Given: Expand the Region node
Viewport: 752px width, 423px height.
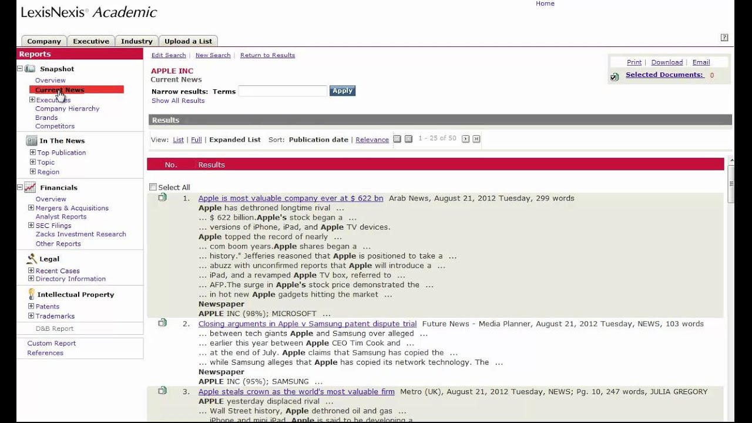Looking at the screenshot, I should [33, 172].
